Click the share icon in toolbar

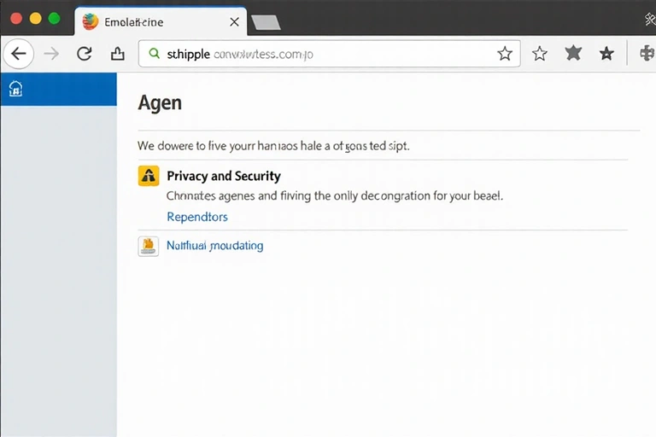(x=118, y=54)
